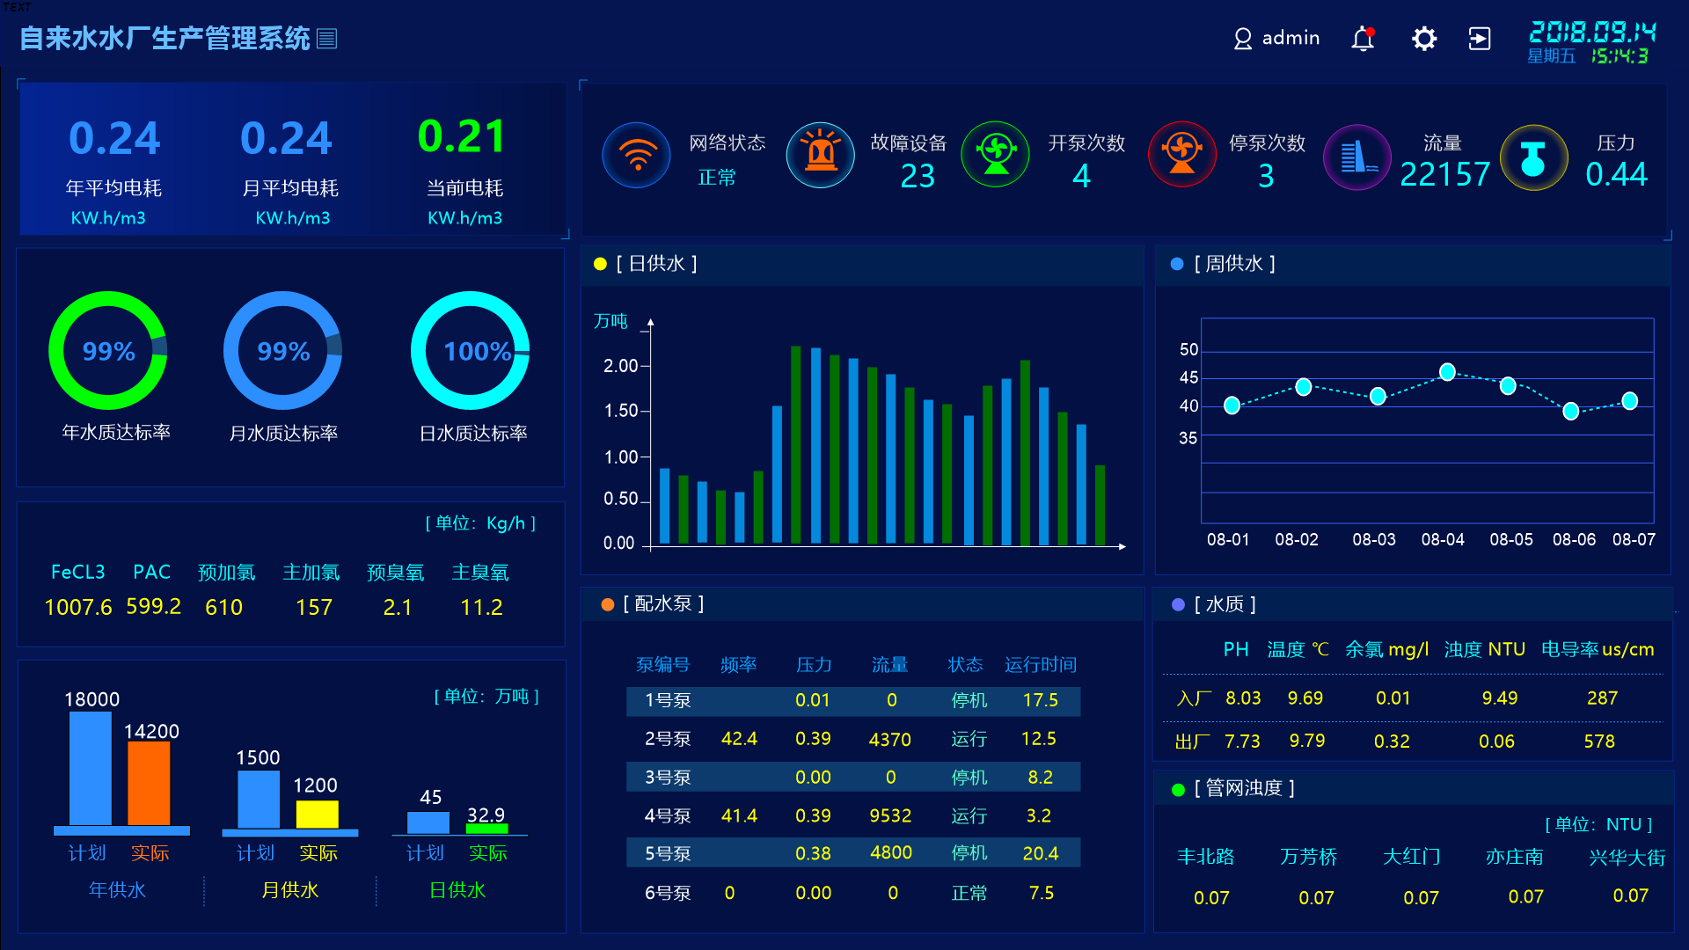Image resolution: width=1689 pixels, height=950 pixels.
Task: Open the settings gear icon
Action: [x=1423, y=39]
